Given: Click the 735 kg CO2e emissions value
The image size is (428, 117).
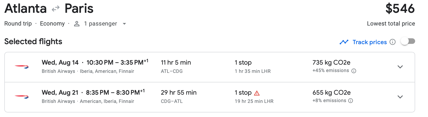Looking at the screenshot, I should [331, 62].
